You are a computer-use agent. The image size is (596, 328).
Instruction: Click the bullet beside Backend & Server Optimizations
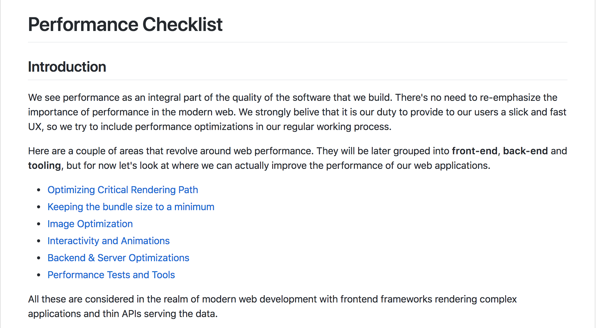click(39, 258)
